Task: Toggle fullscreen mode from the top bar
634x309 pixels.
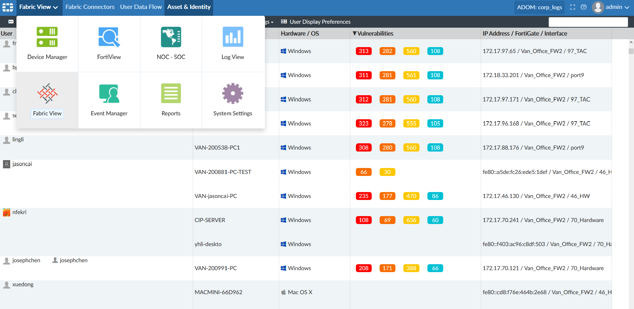Action: coord(572,7)
